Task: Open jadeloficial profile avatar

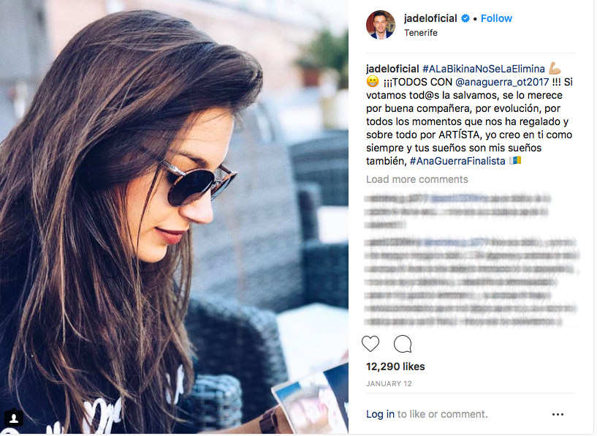Action: coord(381,25)
